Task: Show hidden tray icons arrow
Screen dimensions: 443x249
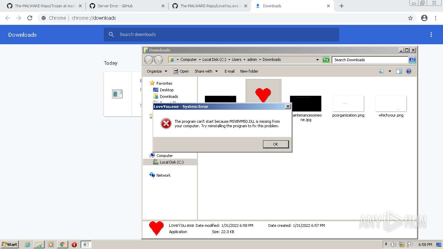Action: click(x=386, y=245)
